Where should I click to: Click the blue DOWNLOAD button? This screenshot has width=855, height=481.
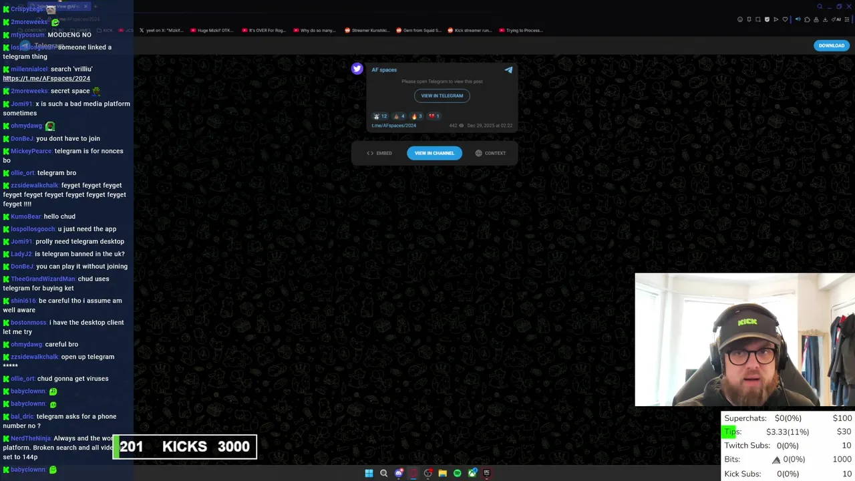[x=831, y=45]
